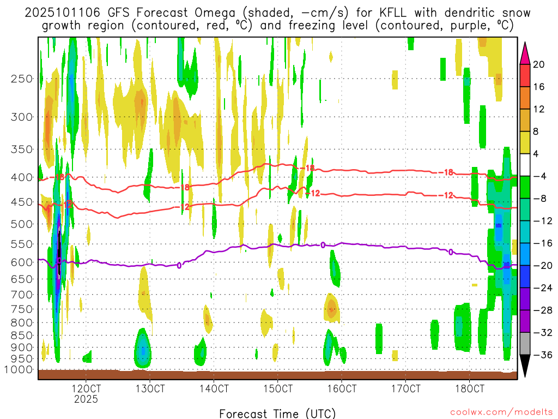Click the 180CT time axis label
Image resolution: width=558 pixels, height=419 pixels.
[x=470, y=389]
